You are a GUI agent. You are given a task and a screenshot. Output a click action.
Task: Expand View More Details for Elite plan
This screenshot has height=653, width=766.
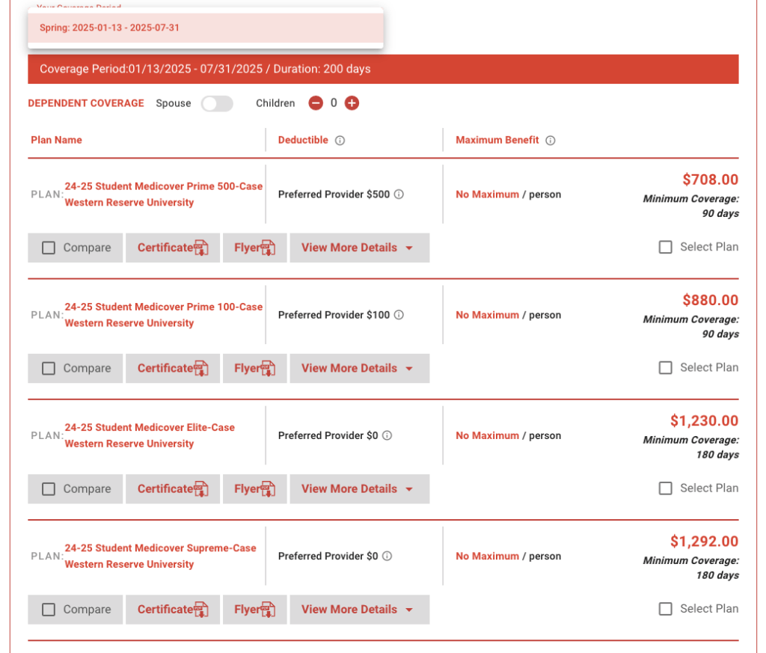[x=360, y=489]
